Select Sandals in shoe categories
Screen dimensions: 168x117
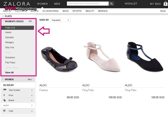point(10,38)
